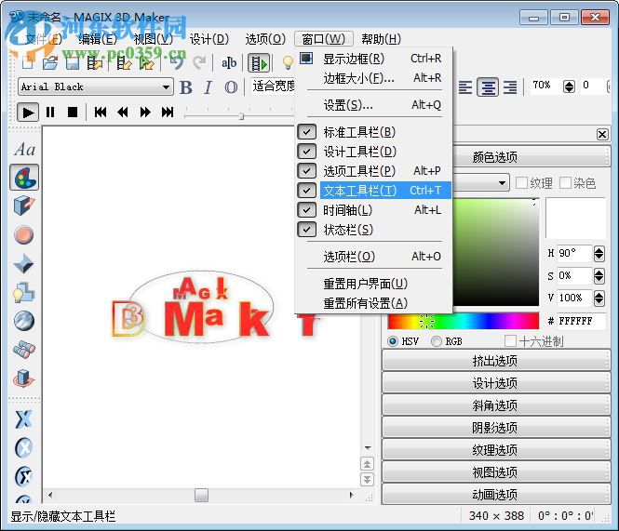The width and height of the screenshot is (619, 531).
Task: Jump to first frame
Action: pyautogui.click(x=101, y=113)
